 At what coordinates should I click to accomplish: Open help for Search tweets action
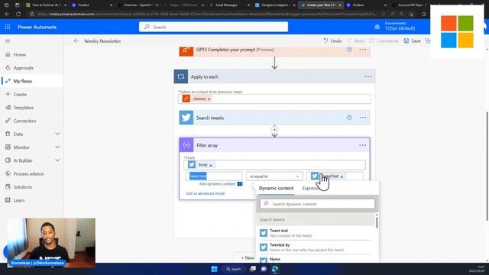coord(349,118)
